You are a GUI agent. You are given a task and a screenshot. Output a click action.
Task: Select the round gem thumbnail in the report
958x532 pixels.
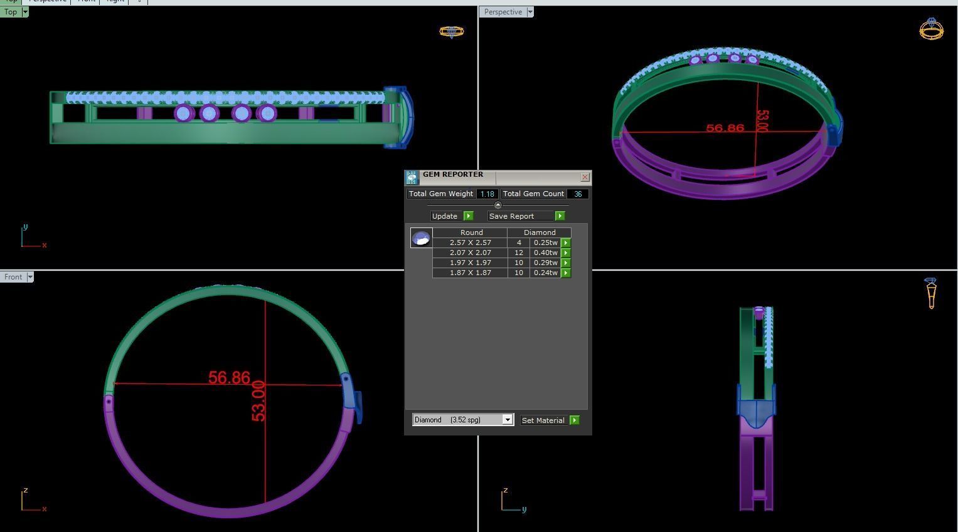pyautogui.click(x=421, y=238)
